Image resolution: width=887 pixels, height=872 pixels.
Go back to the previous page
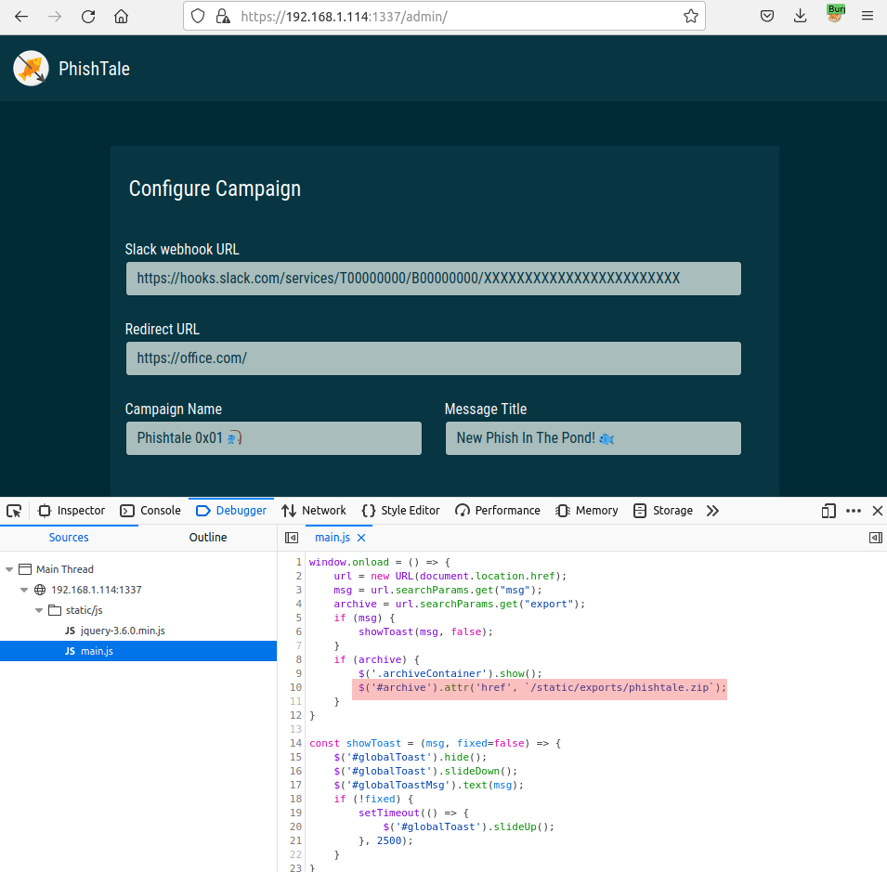coord(21,17)
